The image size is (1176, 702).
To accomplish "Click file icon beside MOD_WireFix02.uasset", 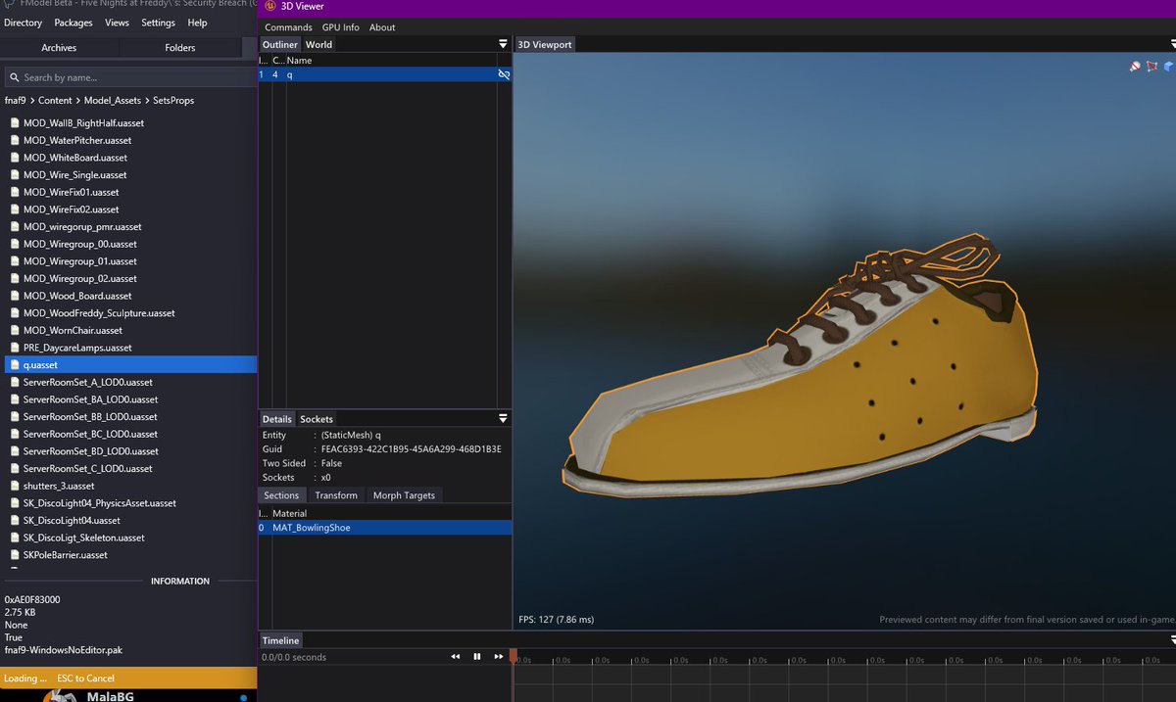I will coord(14,210).
